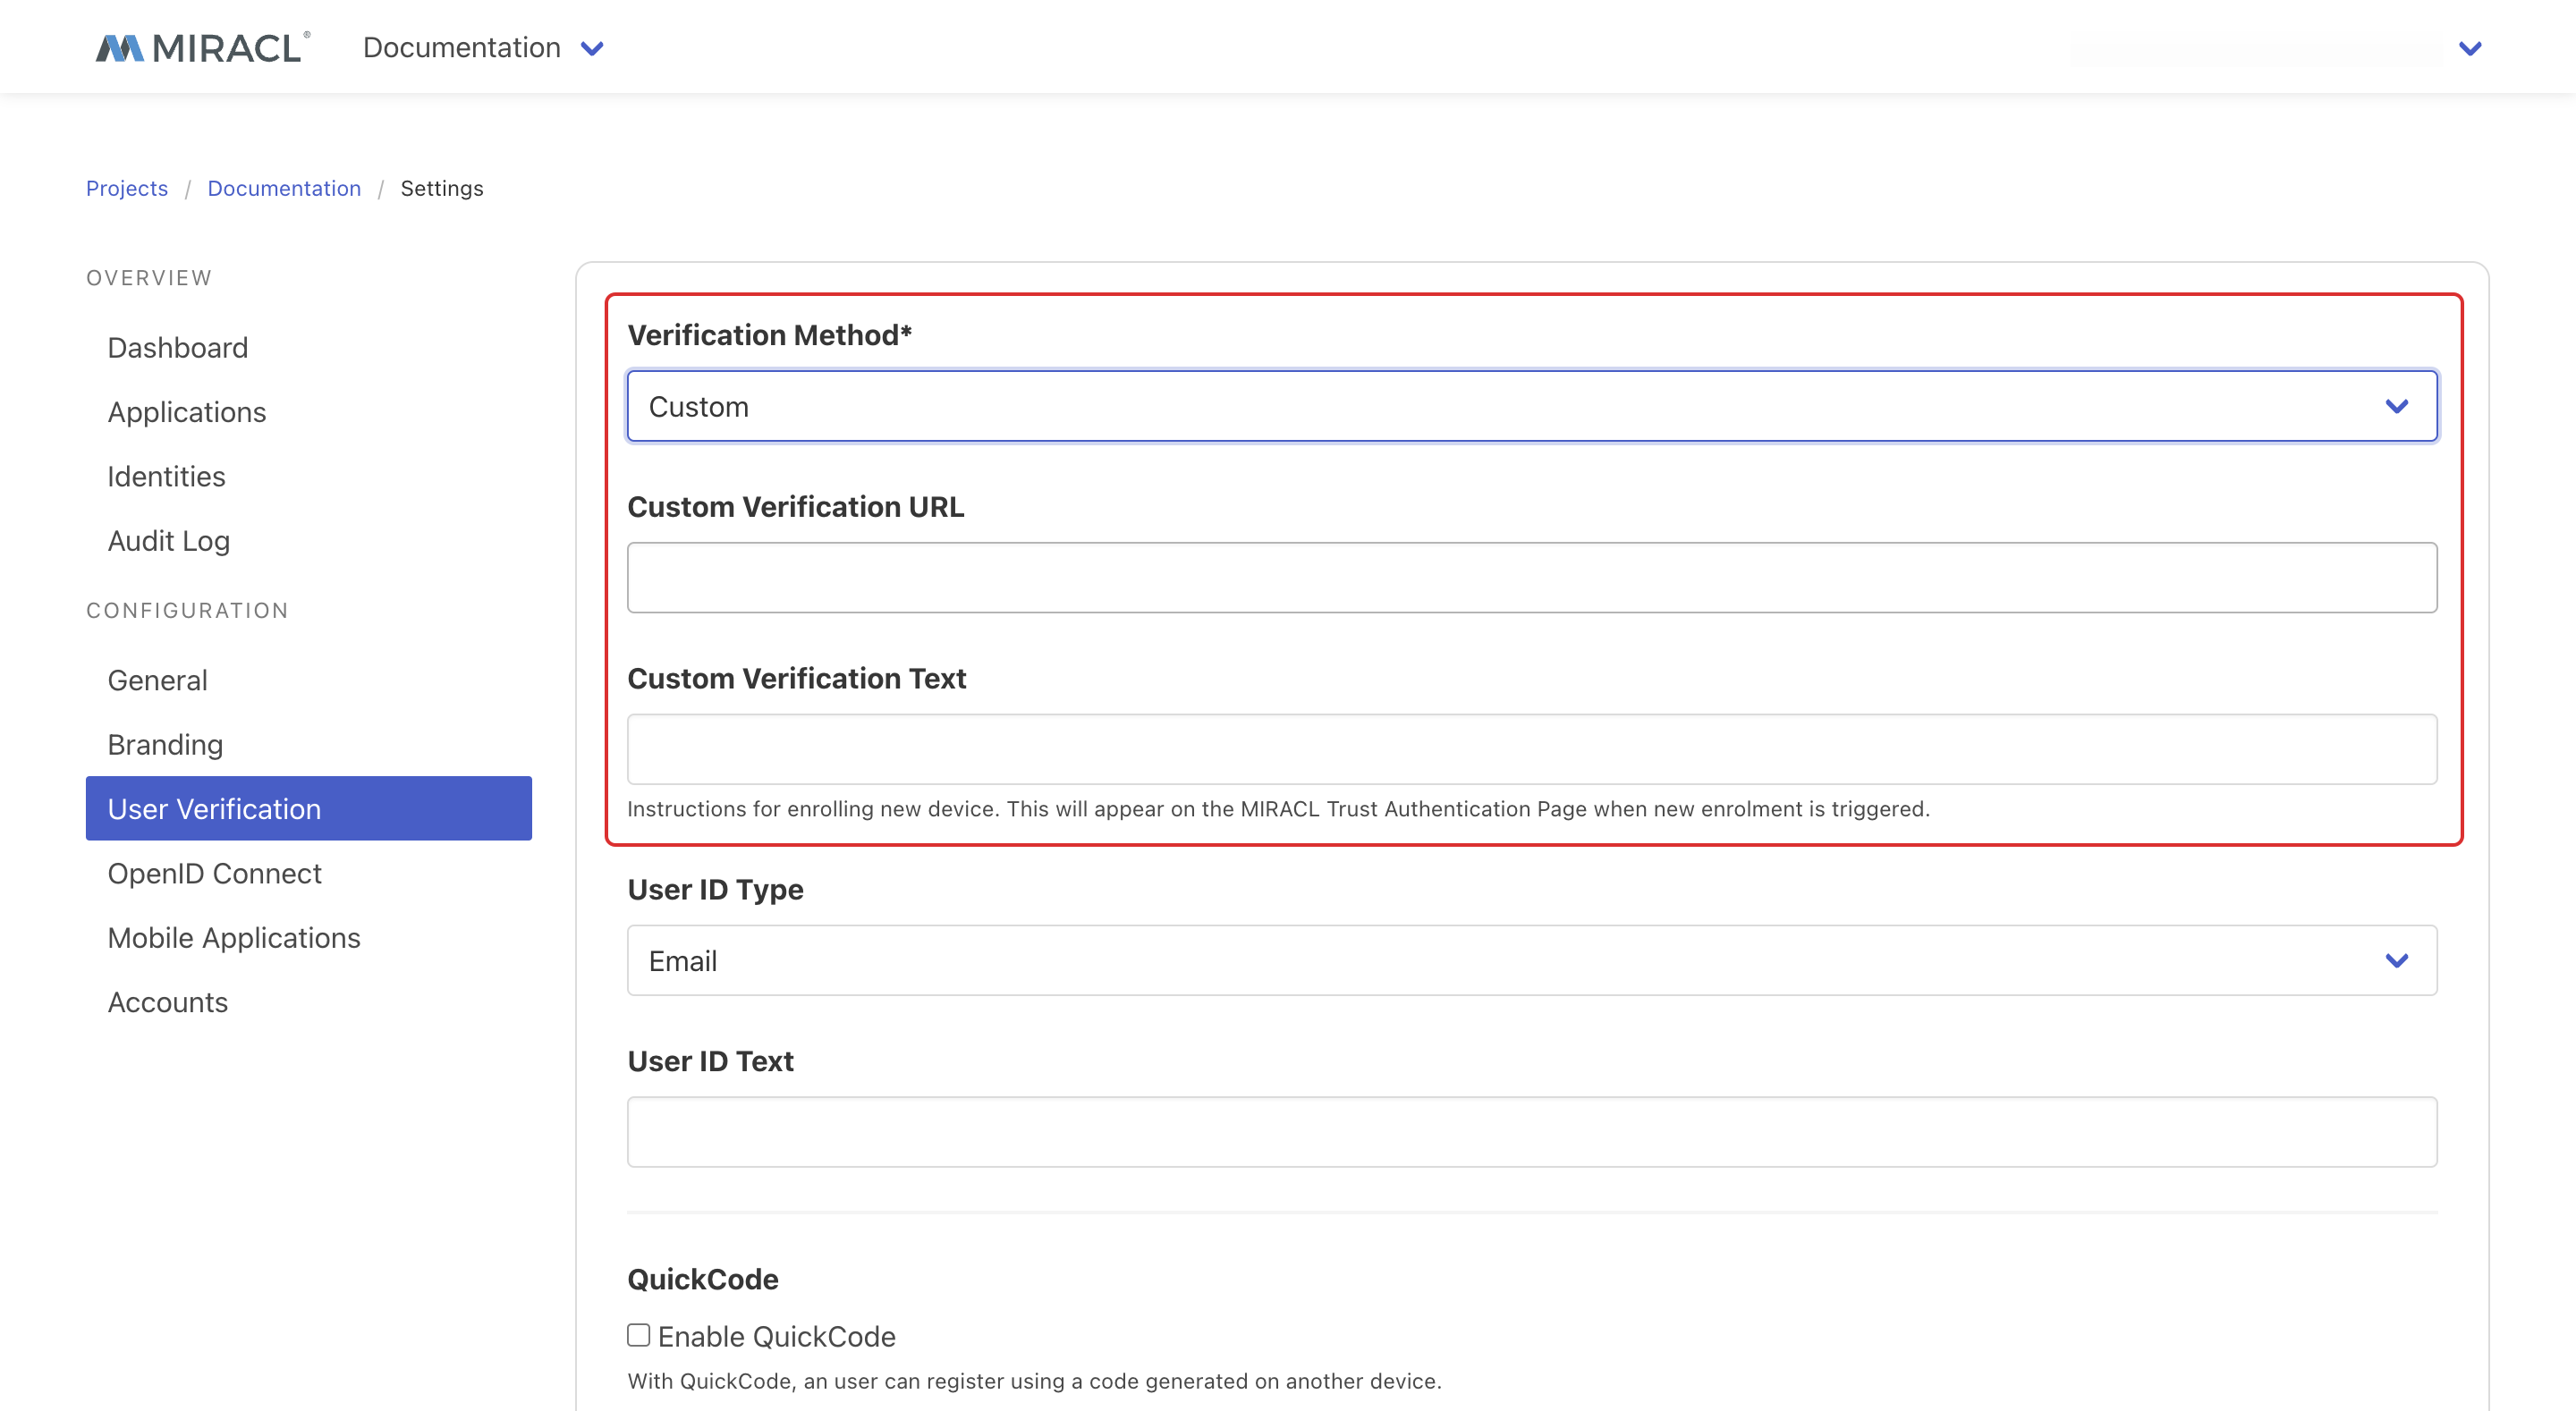Open the User ID Type dropdown showing Email

click(x=1532, y=960)
